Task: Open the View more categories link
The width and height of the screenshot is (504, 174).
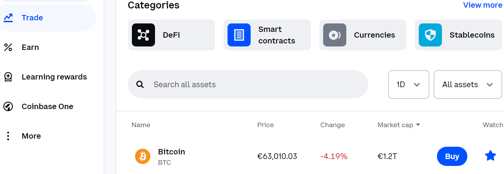Action: 482,5
